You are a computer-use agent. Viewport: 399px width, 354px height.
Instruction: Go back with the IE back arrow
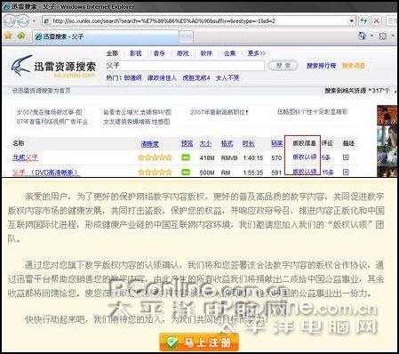click(10, 21)
